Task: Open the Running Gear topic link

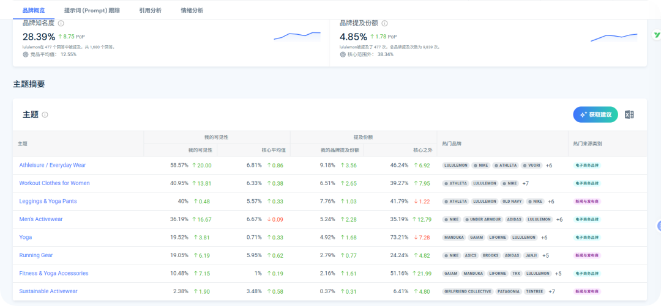Action: [36, 255]
